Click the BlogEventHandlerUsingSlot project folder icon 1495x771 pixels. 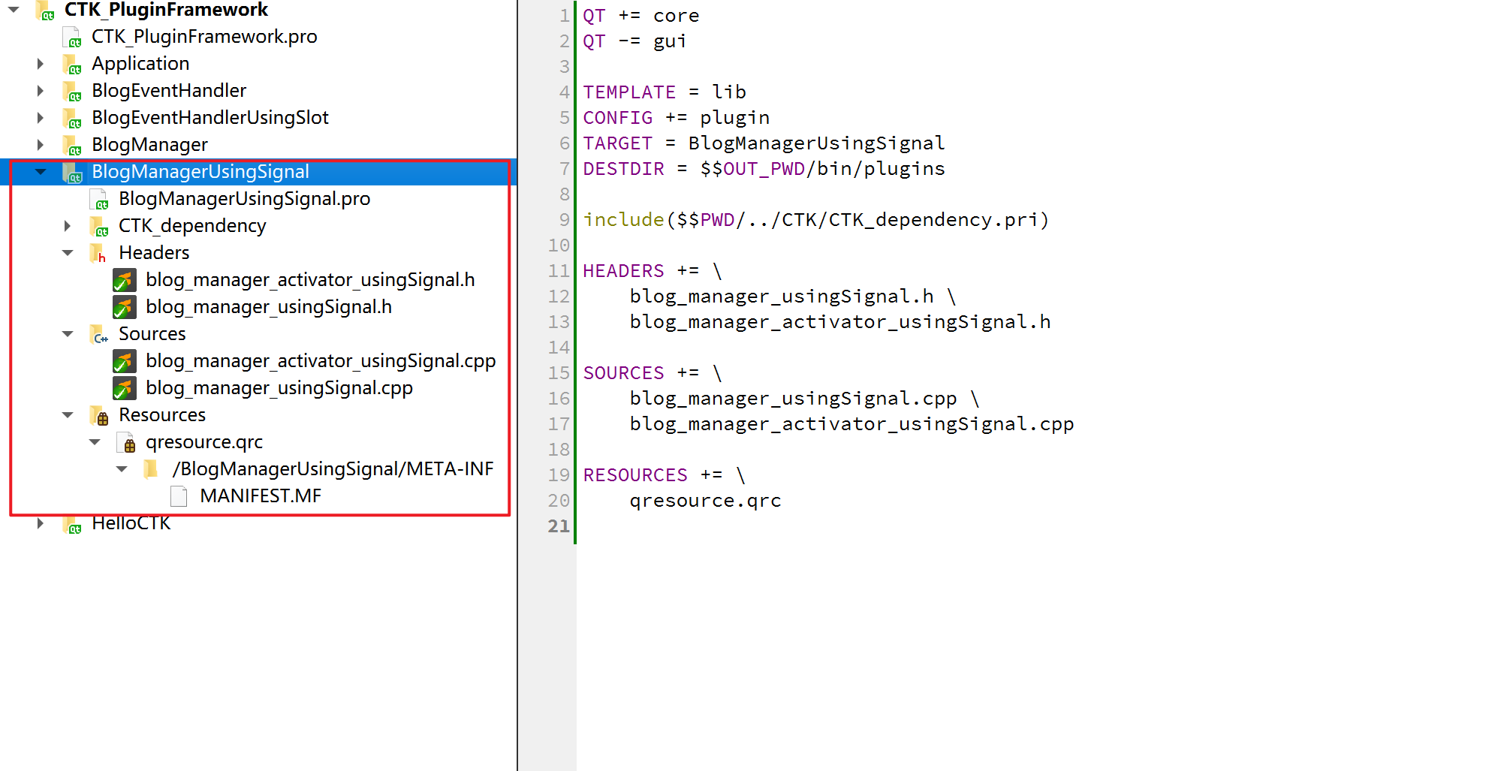click(x=72, y=118)
